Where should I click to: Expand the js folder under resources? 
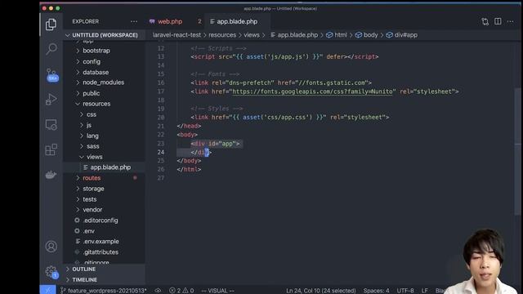[x=89, y=125]
